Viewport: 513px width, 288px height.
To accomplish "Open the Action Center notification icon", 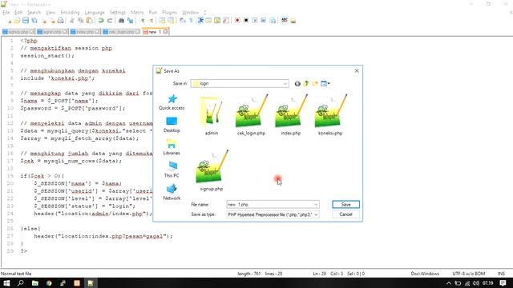I will (x=503, y=283).
